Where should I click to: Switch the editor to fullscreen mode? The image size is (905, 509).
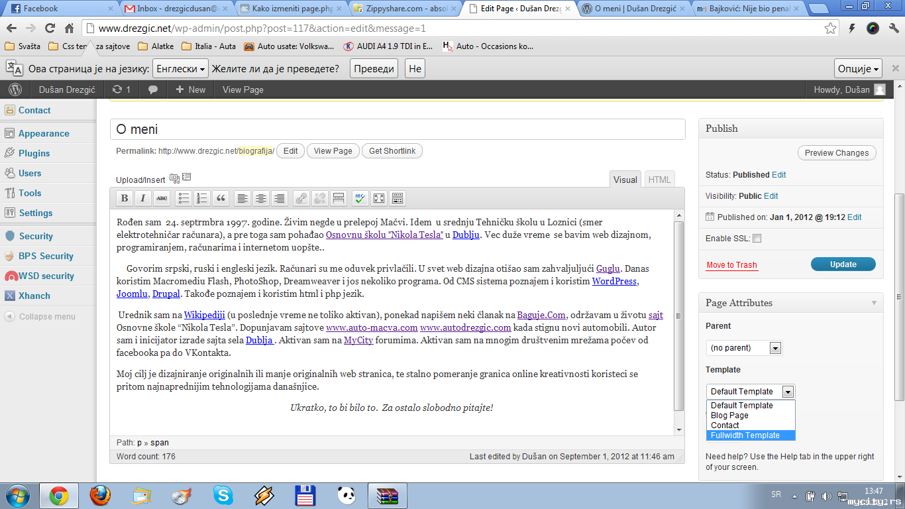379,198
